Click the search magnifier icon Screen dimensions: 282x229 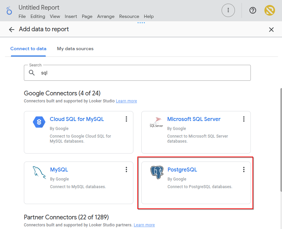32,73
